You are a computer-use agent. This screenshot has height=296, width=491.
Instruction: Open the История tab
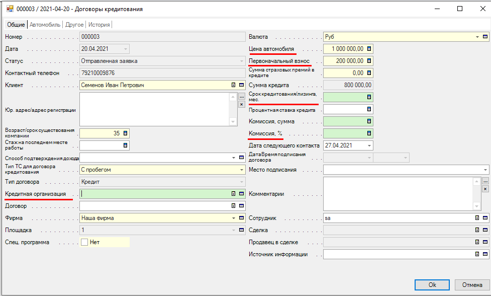coord(99,24)
